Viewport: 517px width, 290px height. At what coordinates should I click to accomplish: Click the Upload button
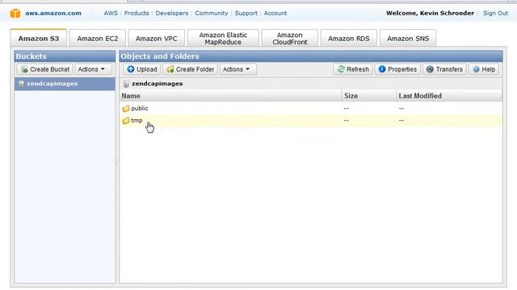coord(142,69)
